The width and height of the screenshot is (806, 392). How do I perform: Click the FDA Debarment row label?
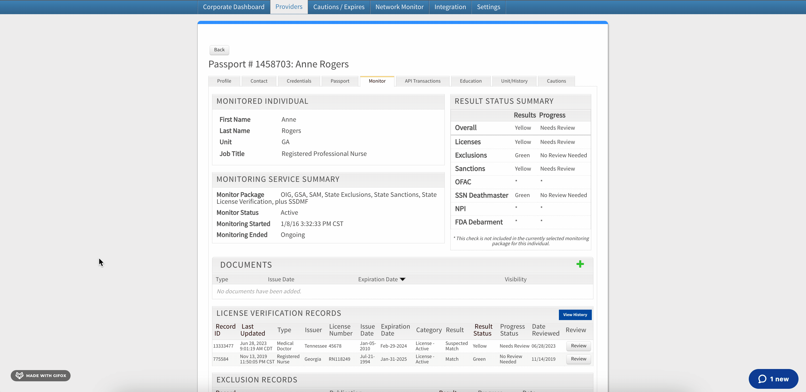(478, 222)
